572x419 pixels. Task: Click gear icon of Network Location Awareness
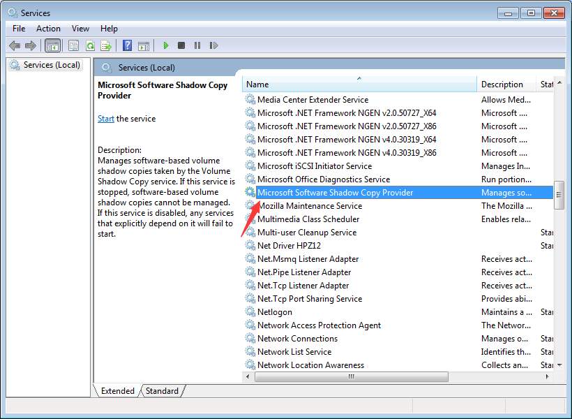tap(250, 365)
